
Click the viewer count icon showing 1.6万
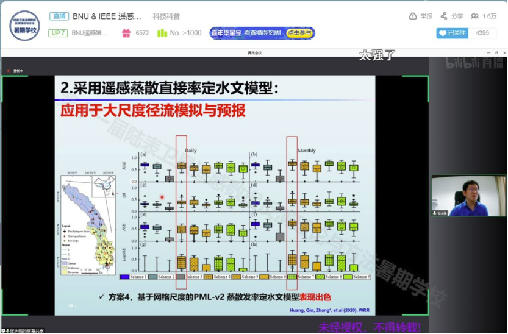(474, 16)
